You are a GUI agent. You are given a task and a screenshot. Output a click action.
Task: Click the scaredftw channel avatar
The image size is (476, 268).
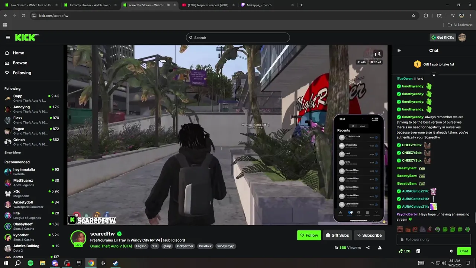[78, 239]
